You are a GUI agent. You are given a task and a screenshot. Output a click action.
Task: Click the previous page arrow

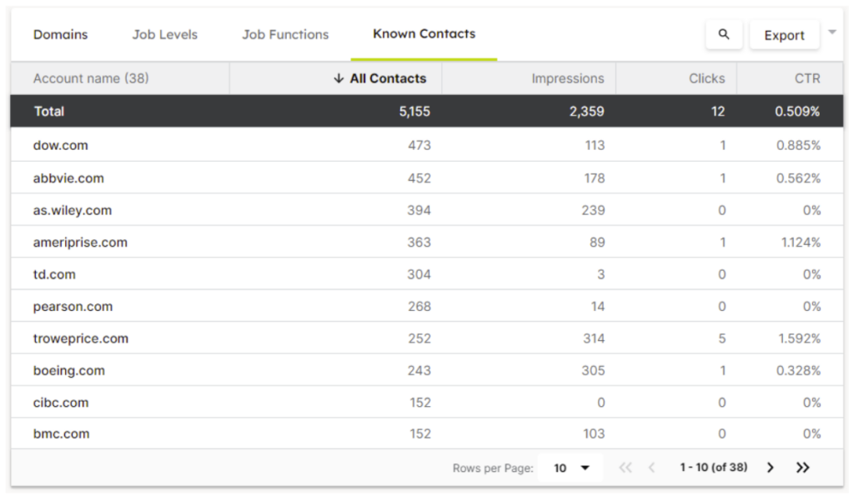652,468
